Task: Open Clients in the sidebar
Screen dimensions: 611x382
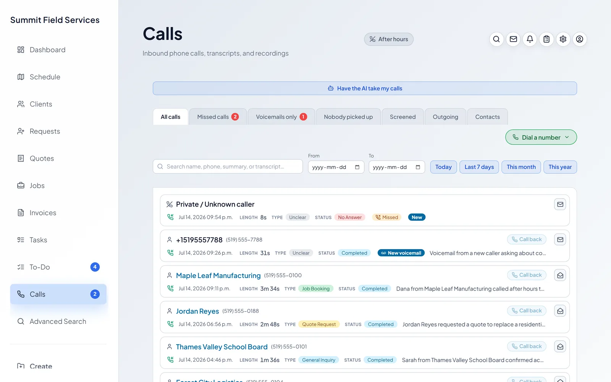Action: [58, 104]
